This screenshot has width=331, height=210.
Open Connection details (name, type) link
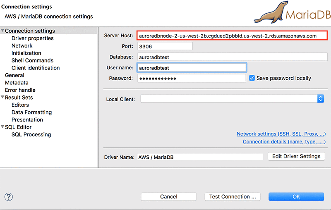tap(284, 141)
